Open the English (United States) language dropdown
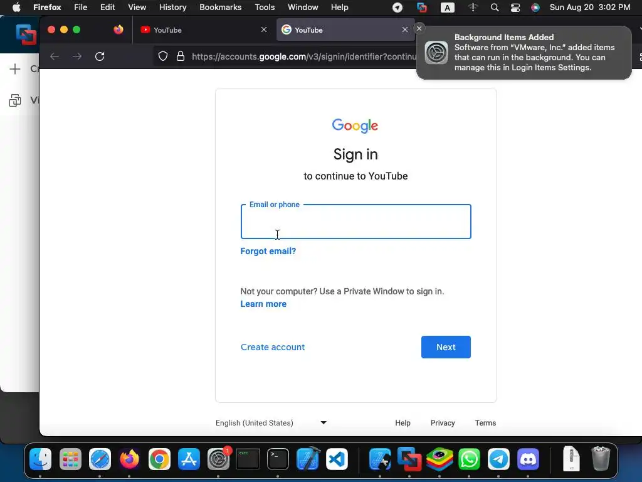Image resolution: width=642 pixels, height=482 pixels. coord(271,422)
